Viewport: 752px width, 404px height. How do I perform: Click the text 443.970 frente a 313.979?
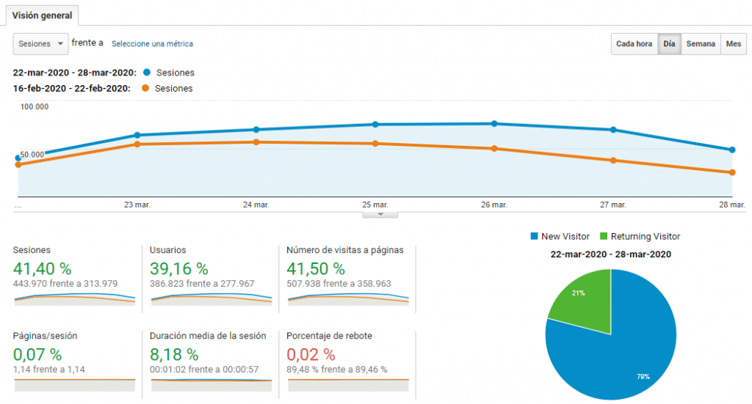[x=65, y=283]
